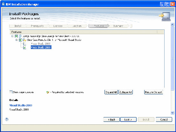Go to the Install wizard step
Screen dimensions: 176x132
(18, 26)
